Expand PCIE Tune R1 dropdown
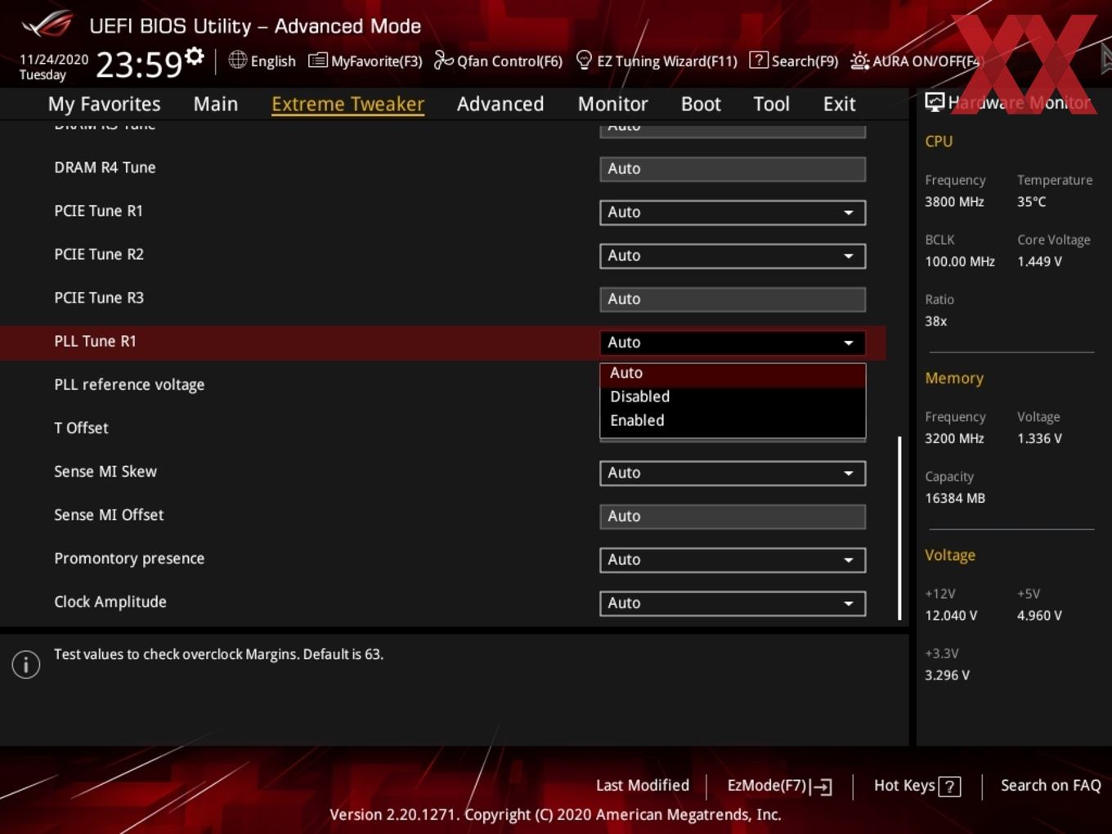The height and width of the screenshot is (834, 1112). pyautogui.click(x=733, y=213)
